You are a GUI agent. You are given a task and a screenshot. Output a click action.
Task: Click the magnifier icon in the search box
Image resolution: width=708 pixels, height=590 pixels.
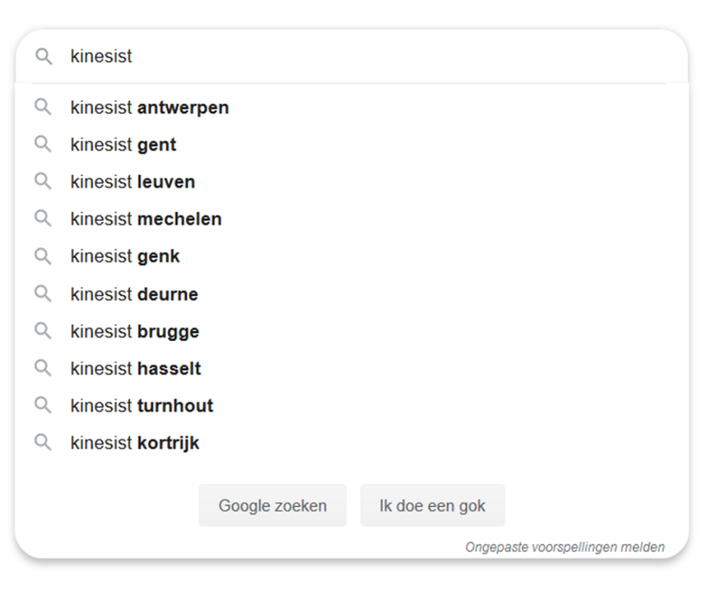(x=44, y=56)
